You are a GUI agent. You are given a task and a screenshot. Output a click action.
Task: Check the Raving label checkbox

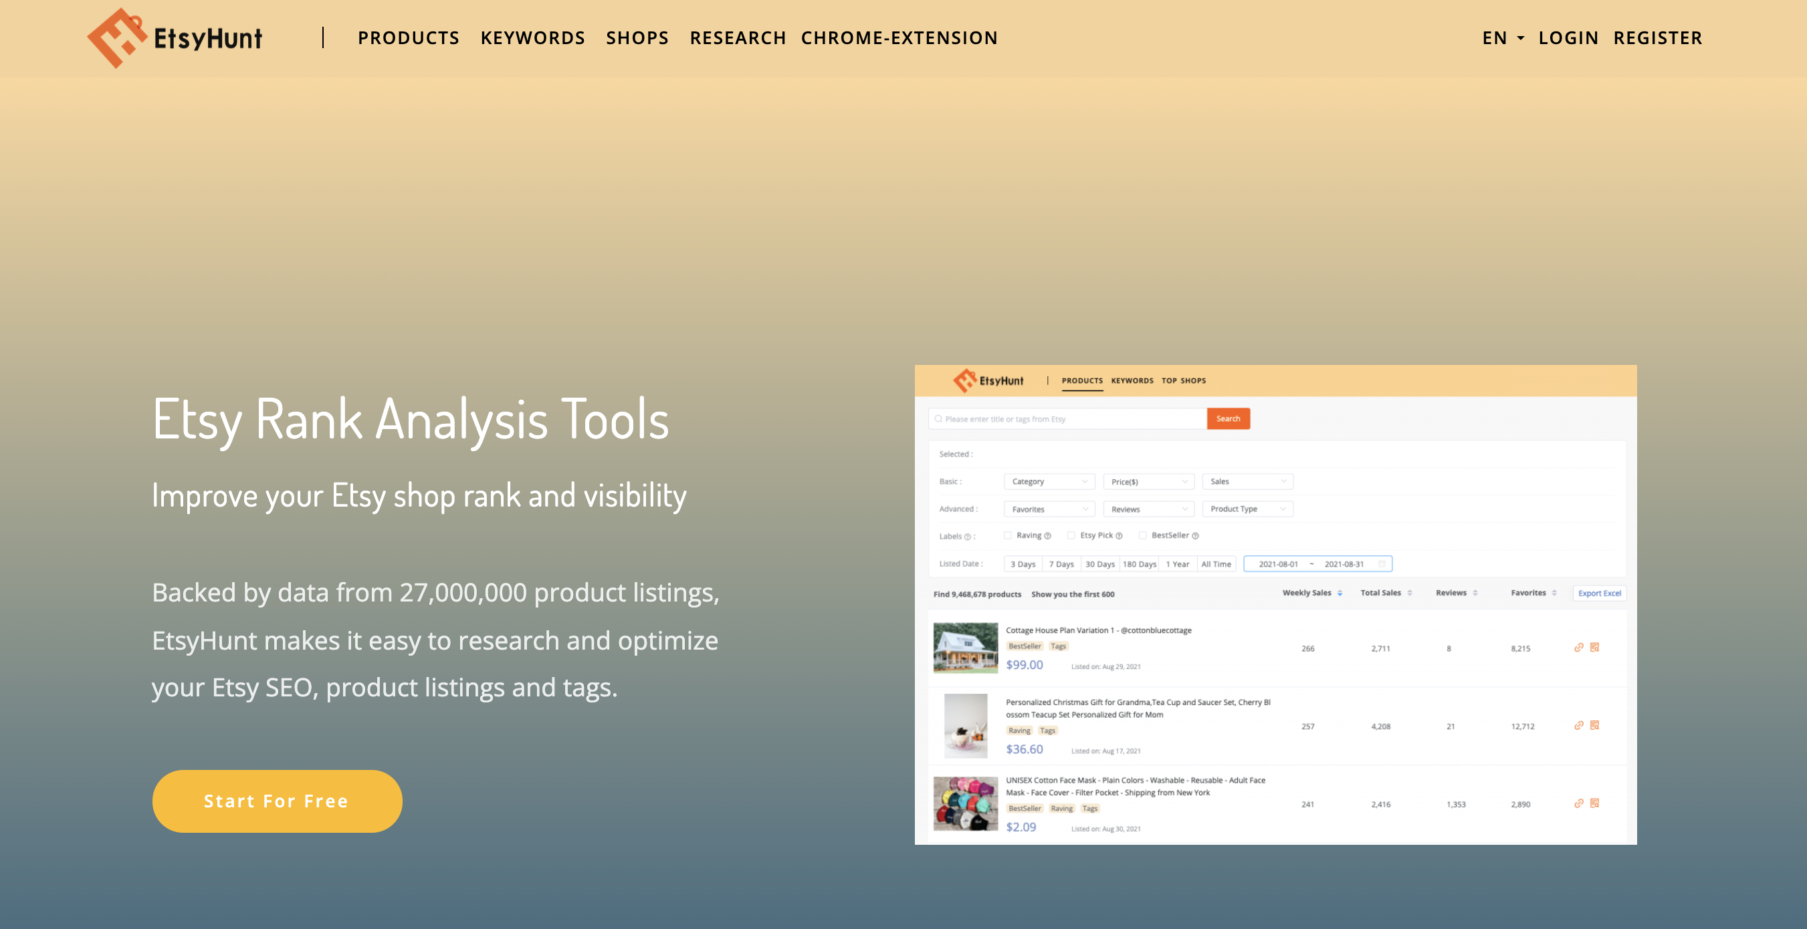[1007, 535]
